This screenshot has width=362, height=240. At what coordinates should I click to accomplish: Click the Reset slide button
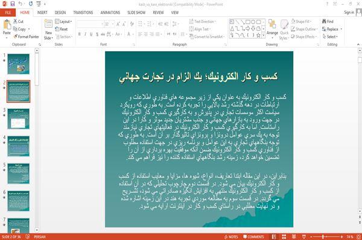(62, 29)
